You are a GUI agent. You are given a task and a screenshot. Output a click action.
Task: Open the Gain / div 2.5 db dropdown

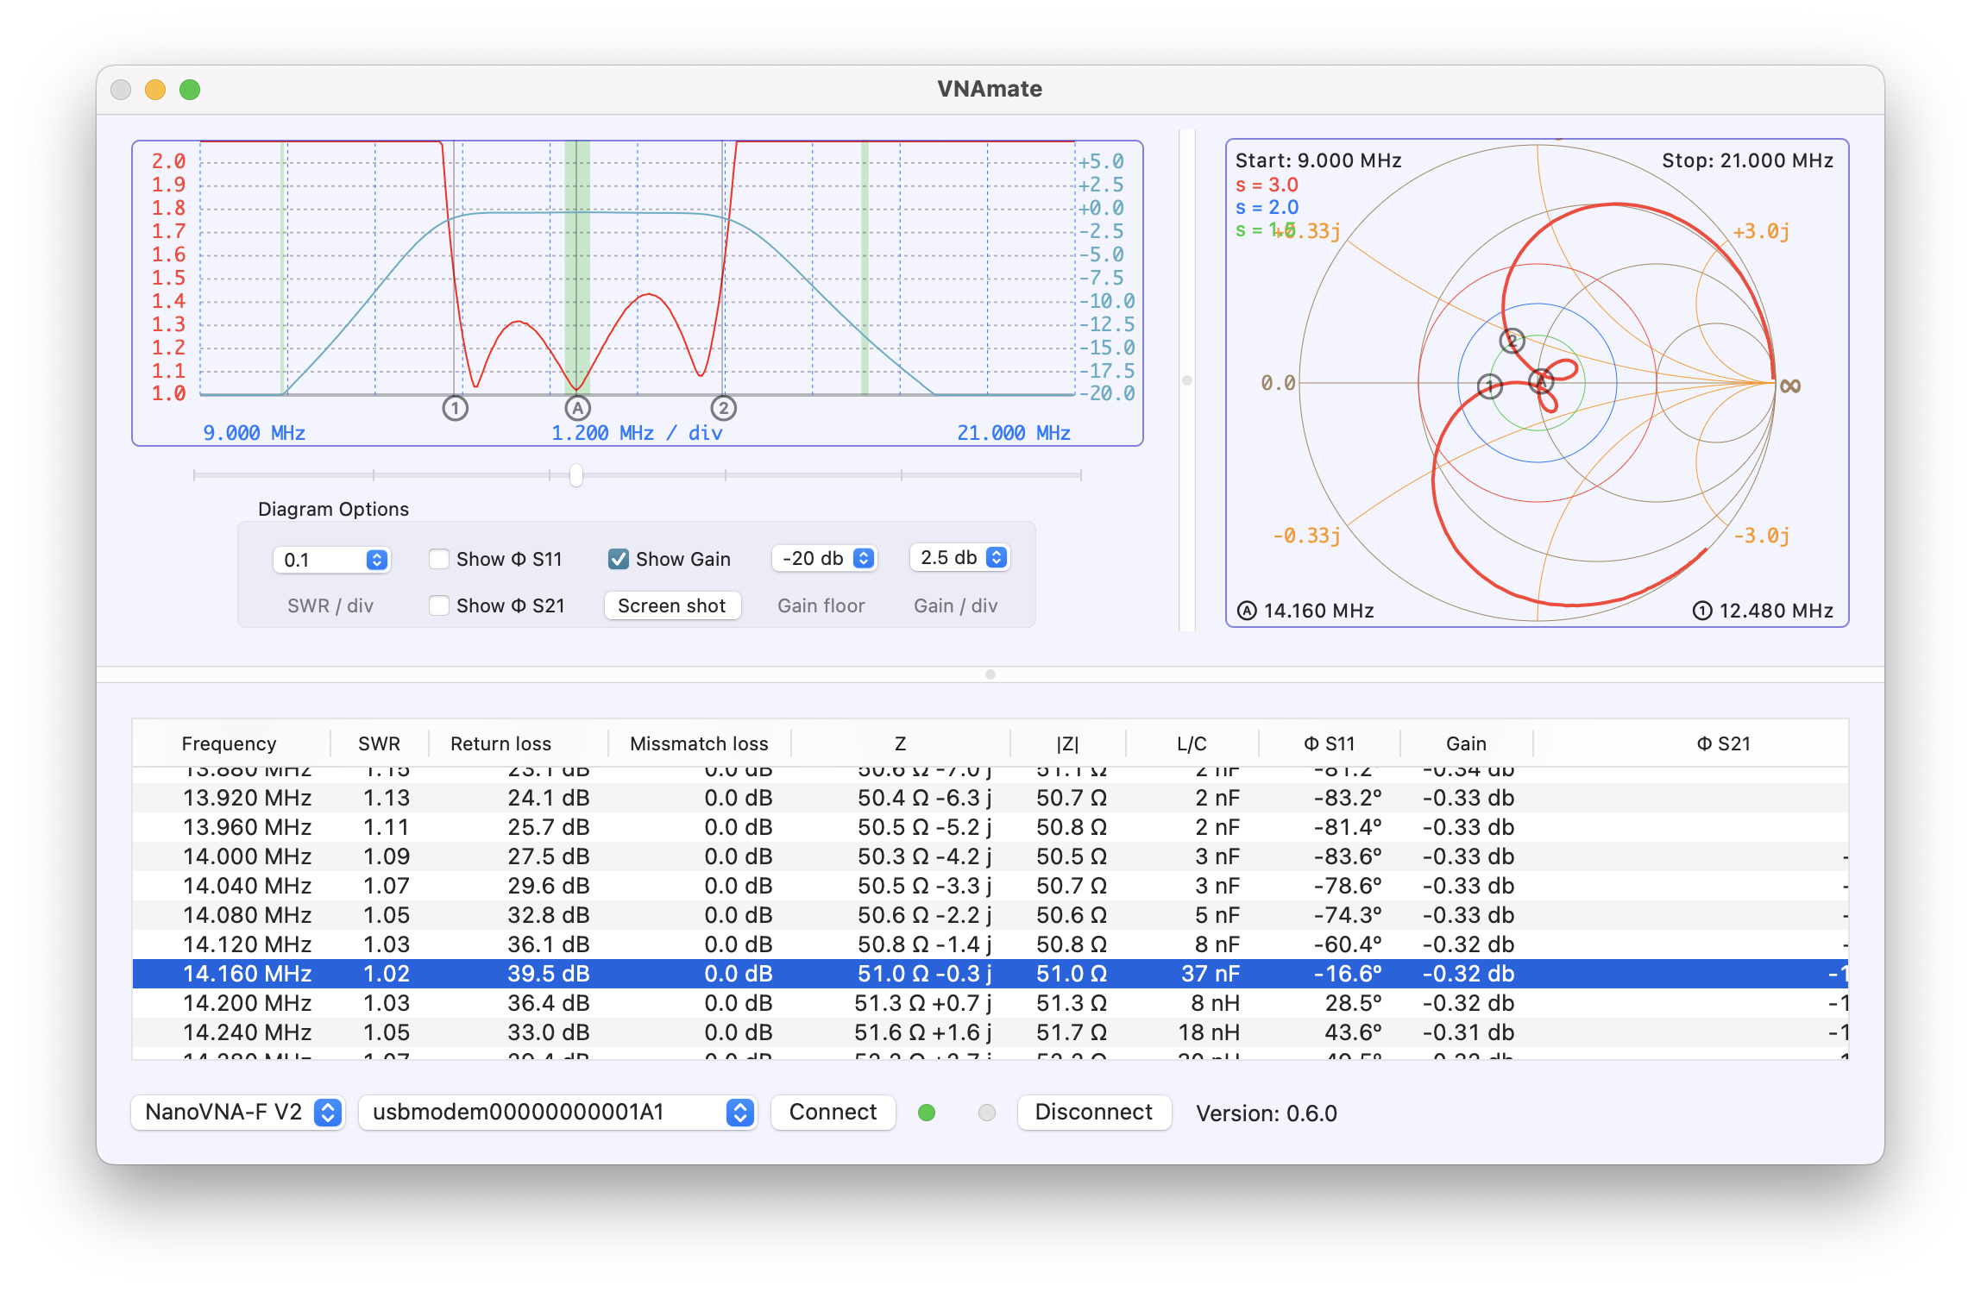pos(959,557)
